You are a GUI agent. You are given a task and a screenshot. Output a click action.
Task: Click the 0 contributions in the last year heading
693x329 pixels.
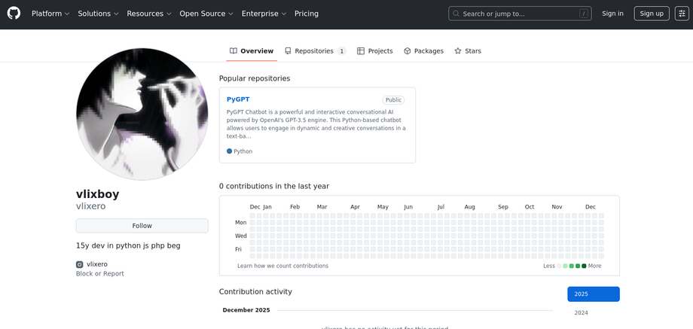(274, 187)
